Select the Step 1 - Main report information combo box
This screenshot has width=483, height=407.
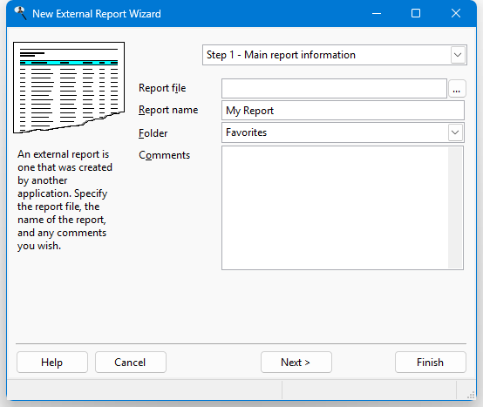click(x=335, y=55)
